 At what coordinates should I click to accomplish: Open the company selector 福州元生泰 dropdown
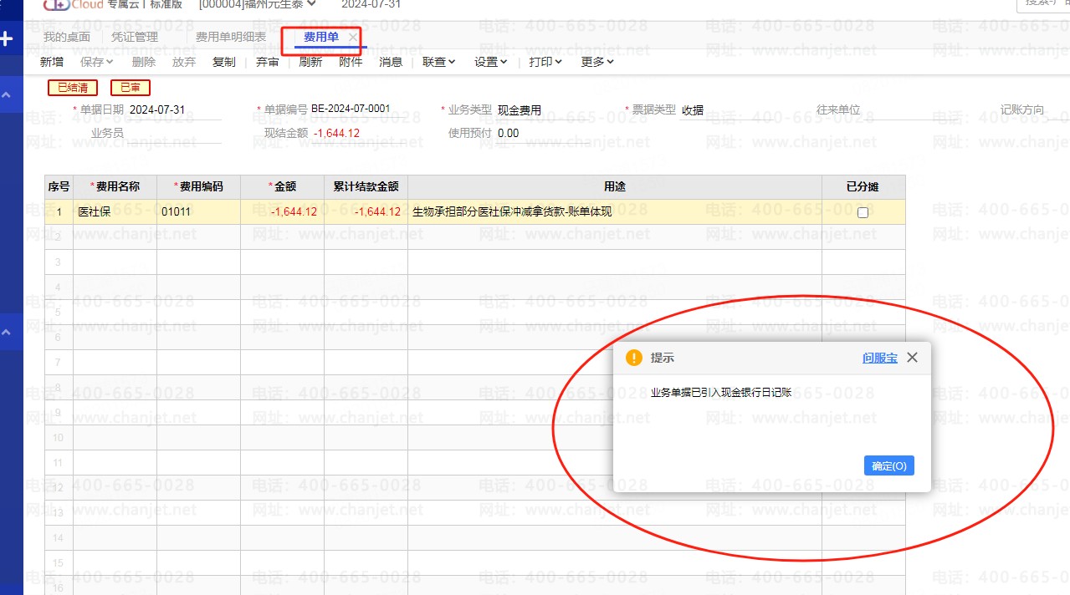pyautogui.click(x=258, y=4)
